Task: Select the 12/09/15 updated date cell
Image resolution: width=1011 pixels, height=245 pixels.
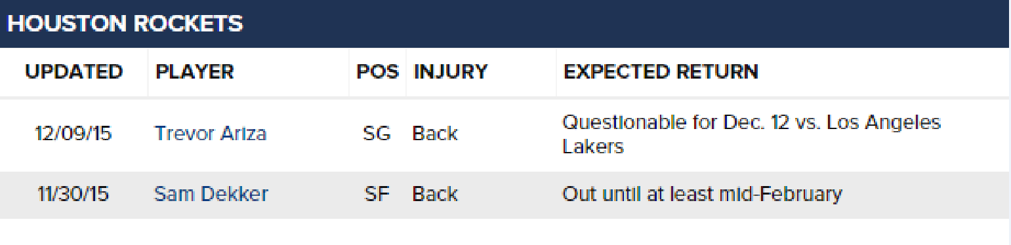Action: pos(73,134)
